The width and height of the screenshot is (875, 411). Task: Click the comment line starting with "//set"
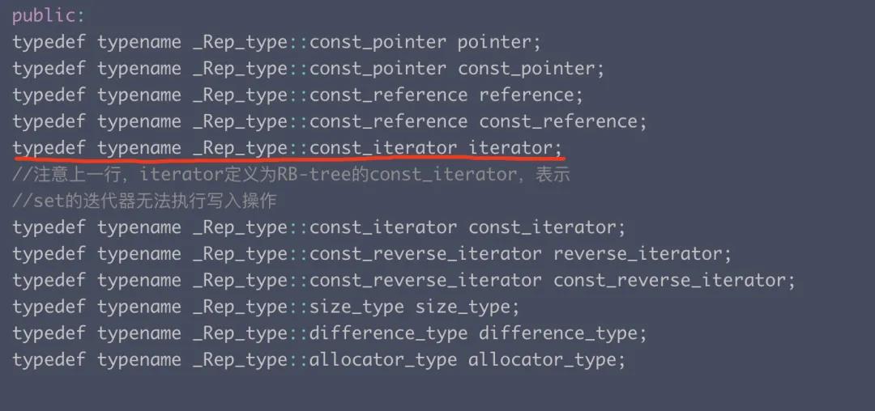[x=144, y=201]
